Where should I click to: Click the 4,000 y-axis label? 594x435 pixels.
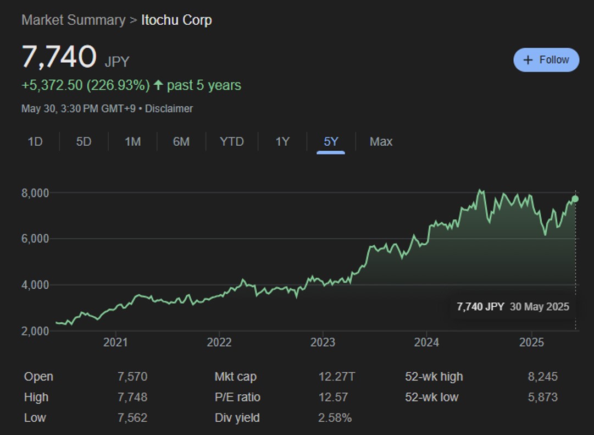35,285
